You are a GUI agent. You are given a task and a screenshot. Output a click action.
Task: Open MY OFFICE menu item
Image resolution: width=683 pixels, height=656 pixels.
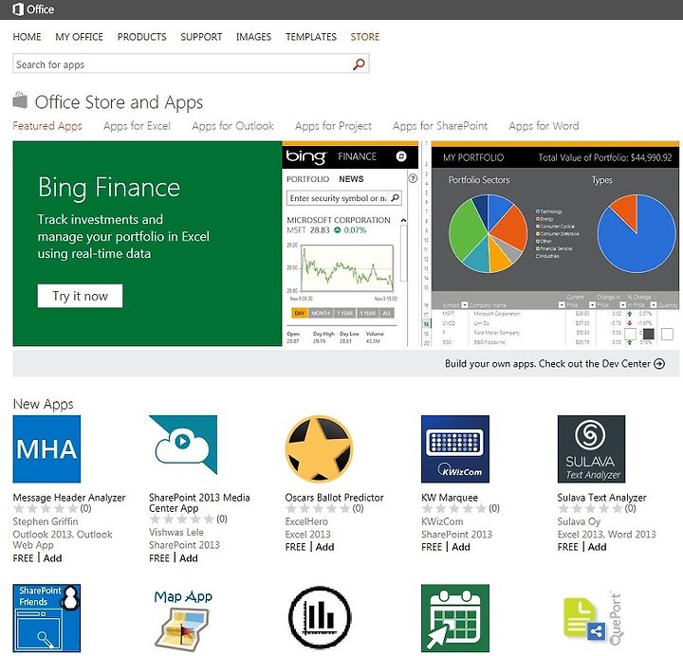[80, 37]
